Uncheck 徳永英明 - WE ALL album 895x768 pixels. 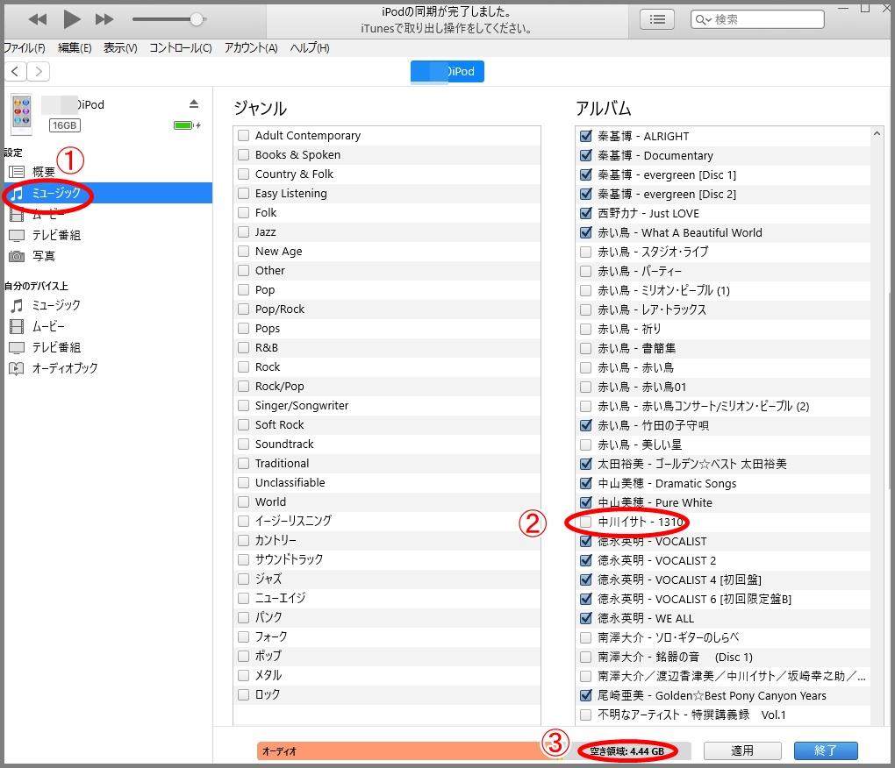(585, 618)
